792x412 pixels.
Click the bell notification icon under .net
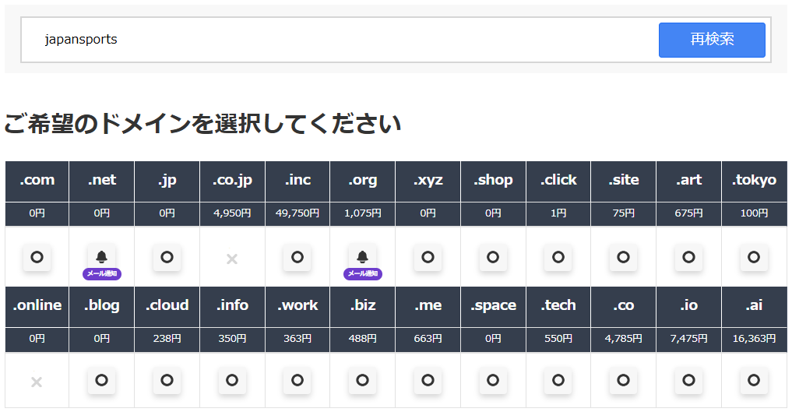101,257
